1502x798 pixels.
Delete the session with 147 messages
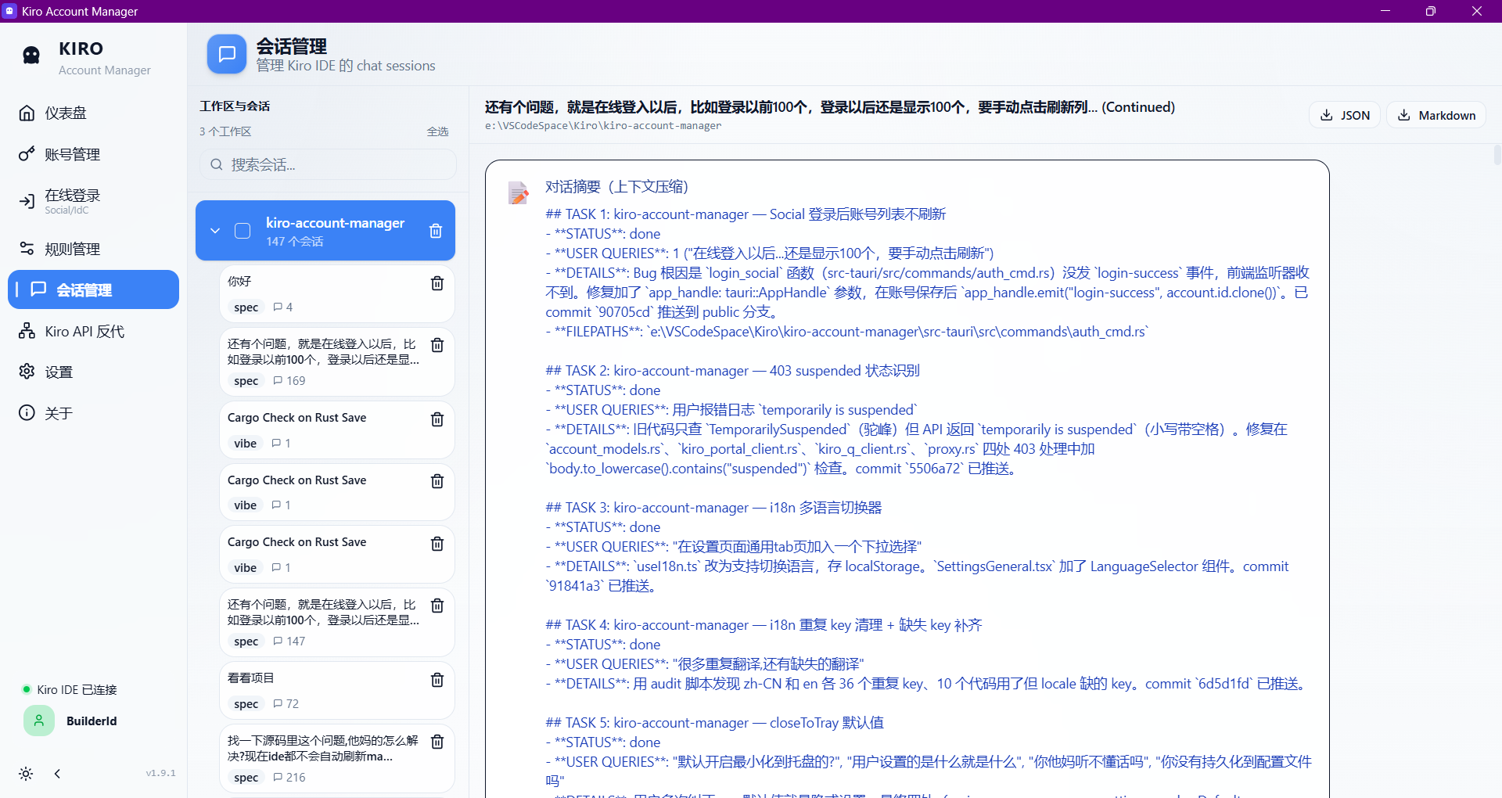pos(437,606)
